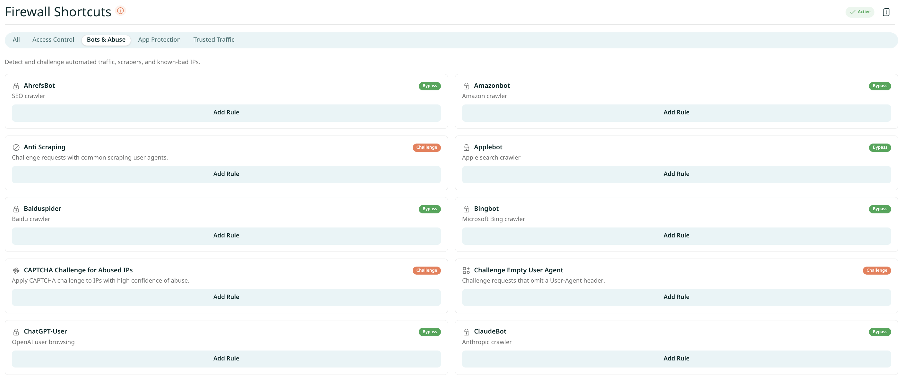Viewport: 903px width, 380px height.
Task: Click the ChatGPT-User card title
Action: pyautogui.click(x=45, y=332)
